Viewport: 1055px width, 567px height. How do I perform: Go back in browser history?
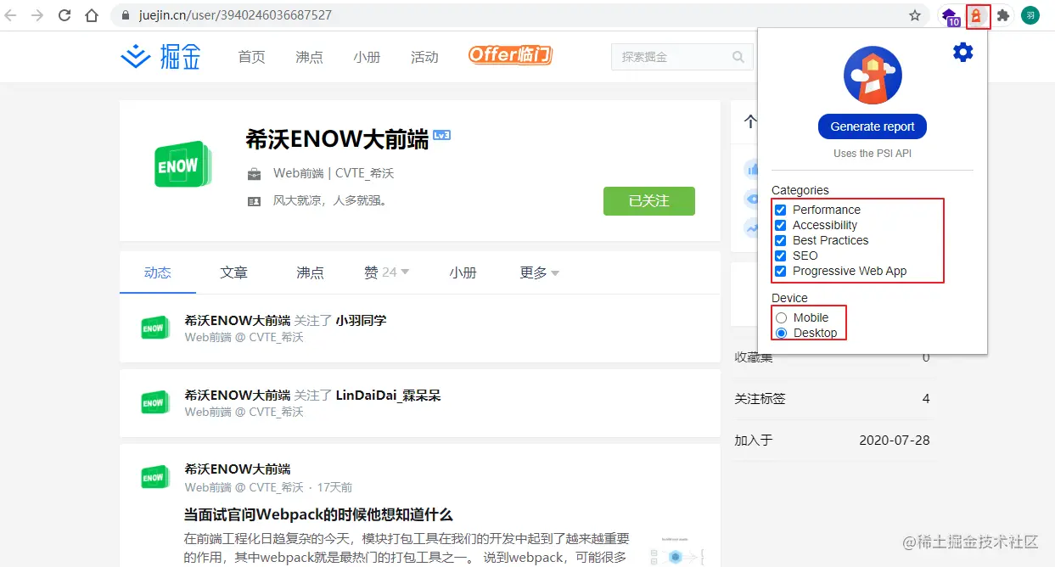click(11, 15)
